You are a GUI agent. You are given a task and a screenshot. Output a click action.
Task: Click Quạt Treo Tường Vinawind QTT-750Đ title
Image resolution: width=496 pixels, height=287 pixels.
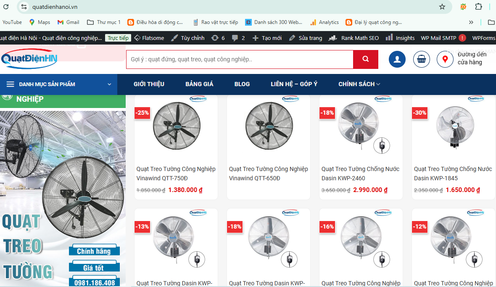pyautogui.click(x=176, y=174)
